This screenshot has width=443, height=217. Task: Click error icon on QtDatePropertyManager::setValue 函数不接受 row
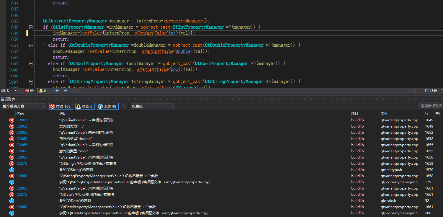coord(12,207)
